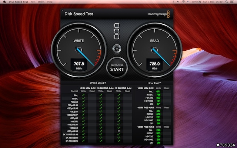Select the PAL format row label
This screenshot has width=237, height=148.
point(76,95)
